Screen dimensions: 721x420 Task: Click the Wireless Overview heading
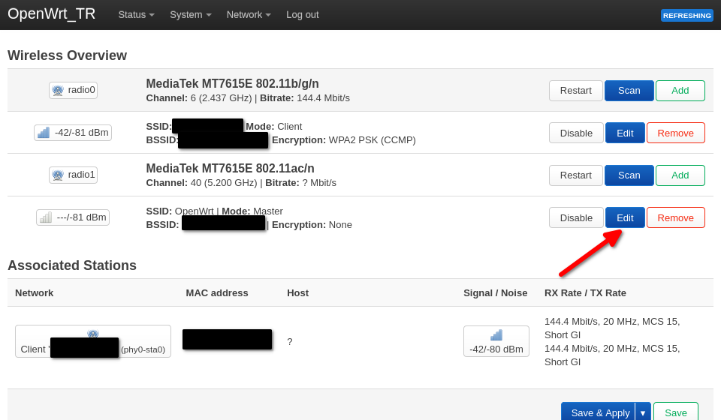pyautogui.click(x=67, y=55)
